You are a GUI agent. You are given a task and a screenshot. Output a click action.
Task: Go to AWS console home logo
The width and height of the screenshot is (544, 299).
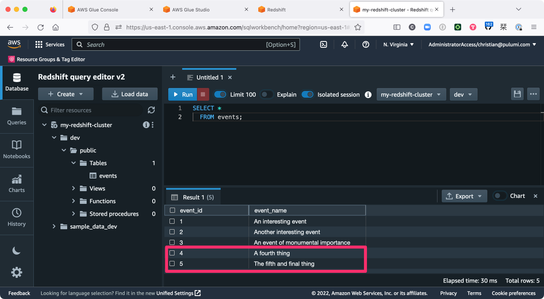(14, 44)
